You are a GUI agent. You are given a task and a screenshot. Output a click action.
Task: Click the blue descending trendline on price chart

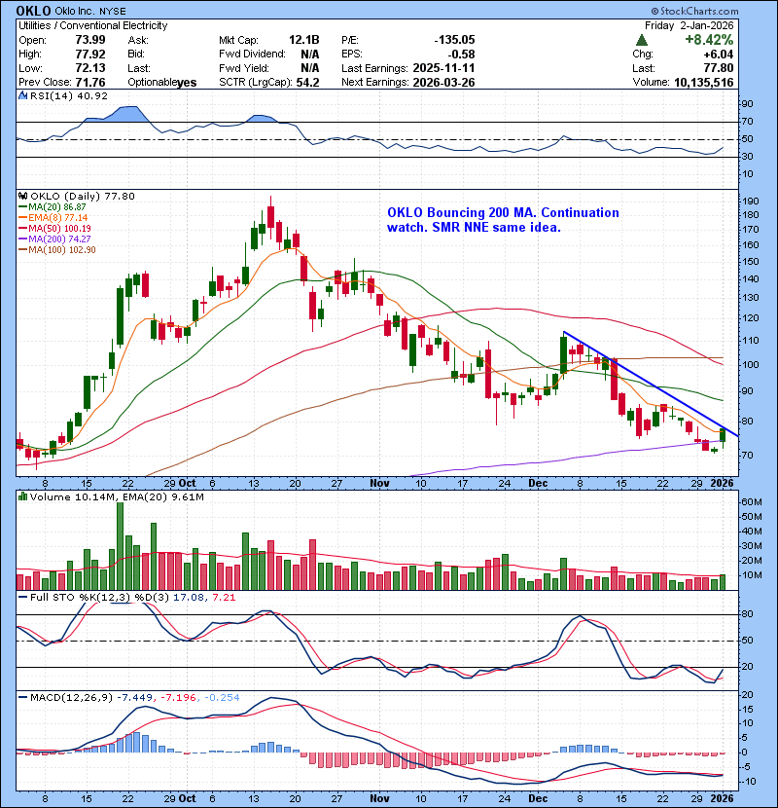651,384
